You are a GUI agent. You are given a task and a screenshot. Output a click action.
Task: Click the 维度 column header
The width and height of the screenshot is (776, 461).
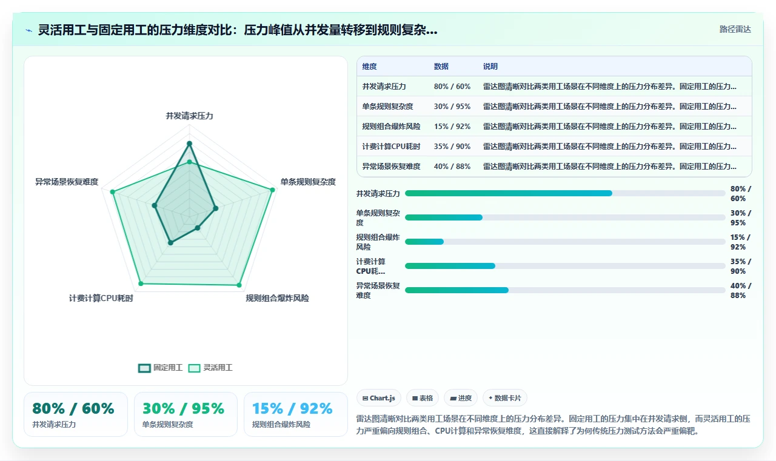[x=370, y=67]
